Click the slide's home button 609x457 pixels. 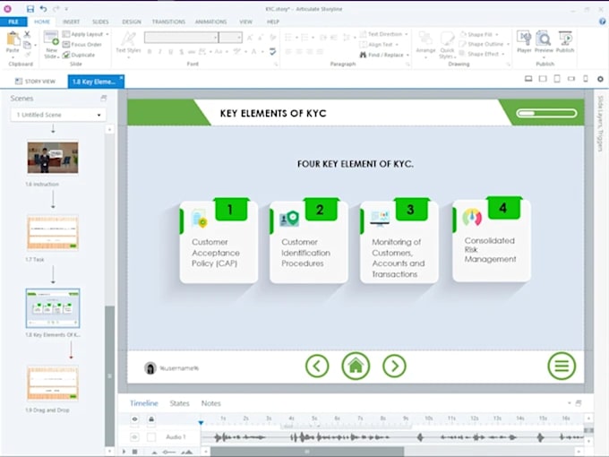coord(356,366)
